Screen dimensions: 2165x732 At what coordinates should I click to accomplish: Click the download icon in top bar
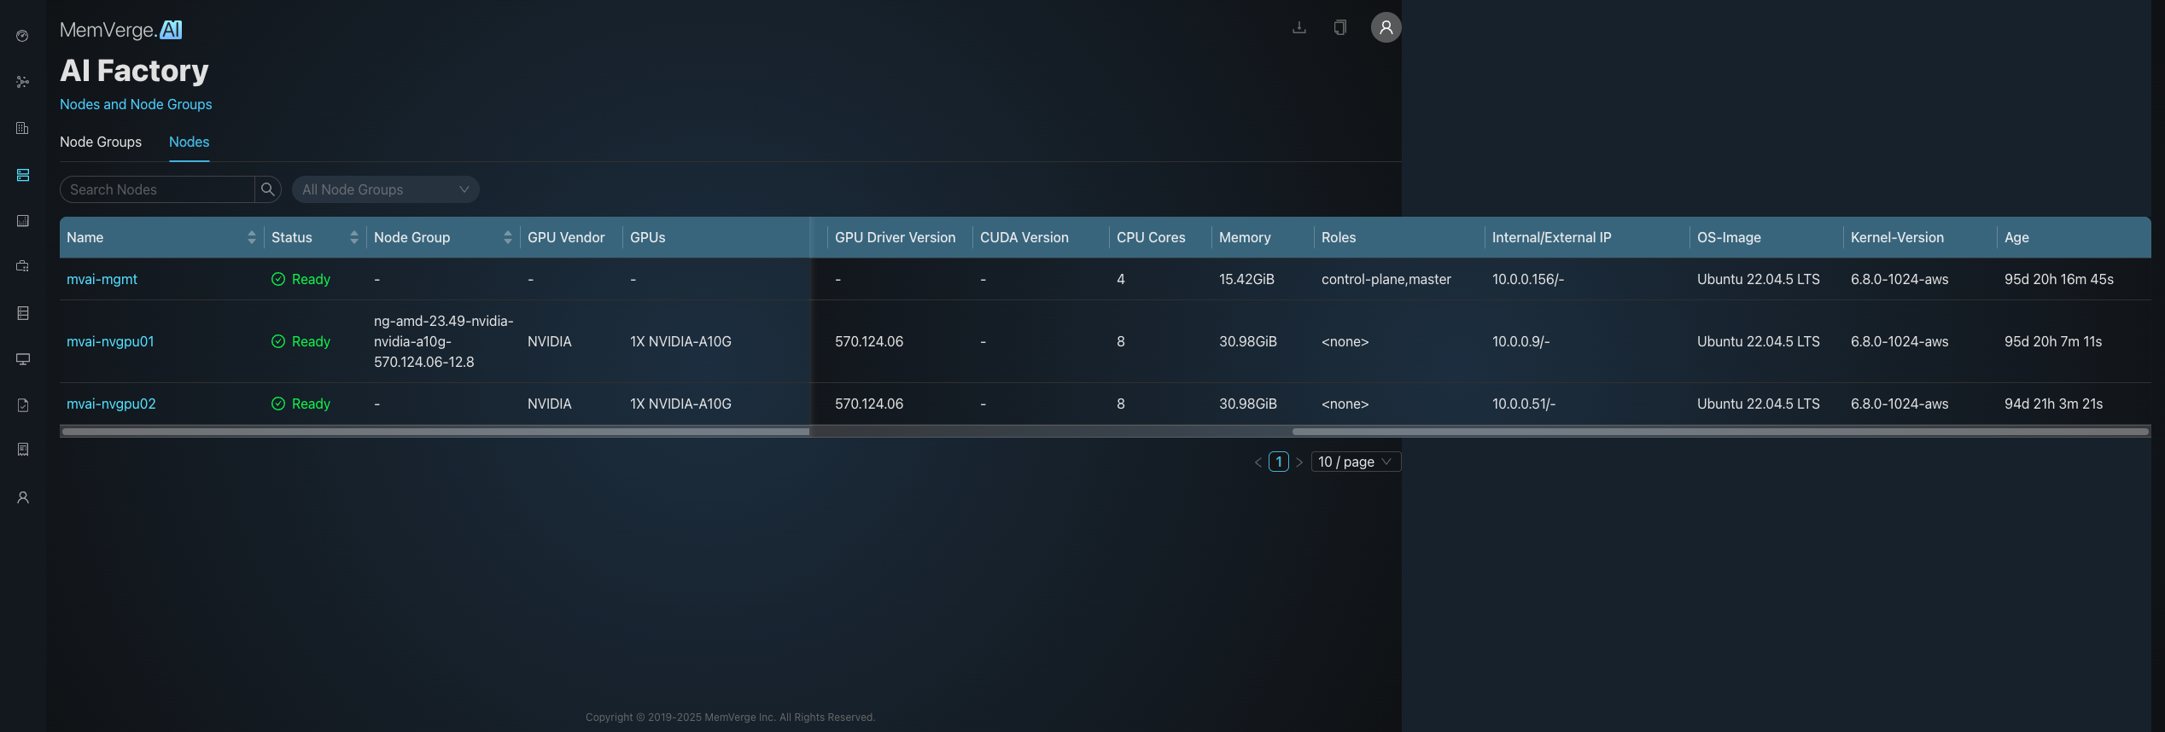click(x=1298, y=28)
